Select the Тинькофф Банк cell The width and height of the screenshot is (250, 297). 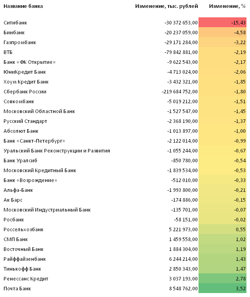point(22,269)
